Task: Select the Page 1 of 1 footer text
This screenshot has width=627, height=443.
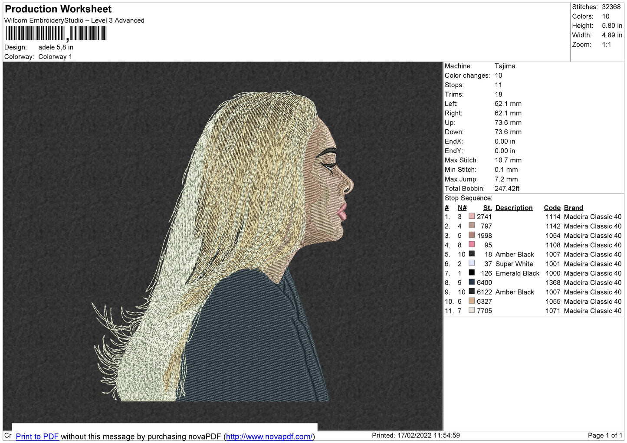Action: click(x=605, y=436)
